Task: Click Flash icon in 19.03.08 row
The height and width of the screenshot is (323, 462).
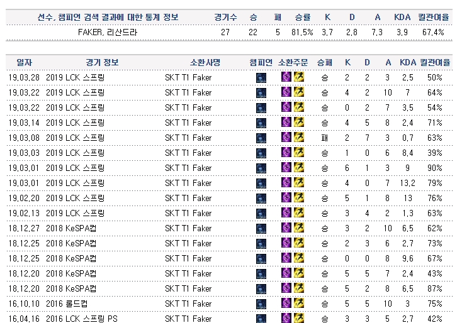Action: [298, 137]
